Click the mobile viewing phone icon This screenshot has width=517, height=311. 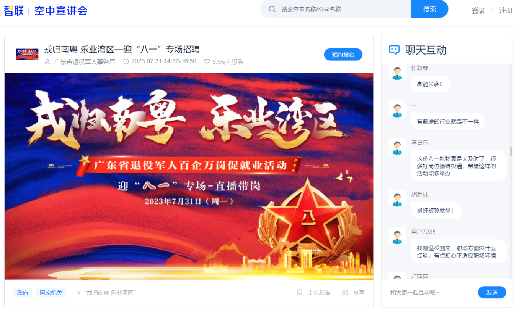pyautogui.click(x=300, y=293)
